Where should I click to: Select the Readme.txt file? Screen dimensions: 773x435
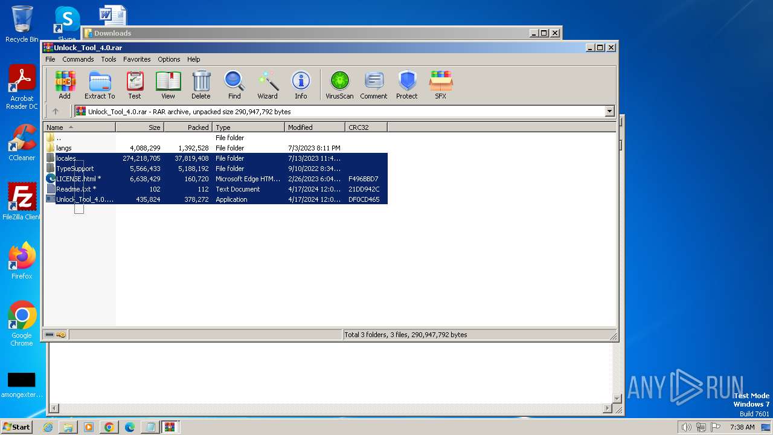[x=215, y=189]
